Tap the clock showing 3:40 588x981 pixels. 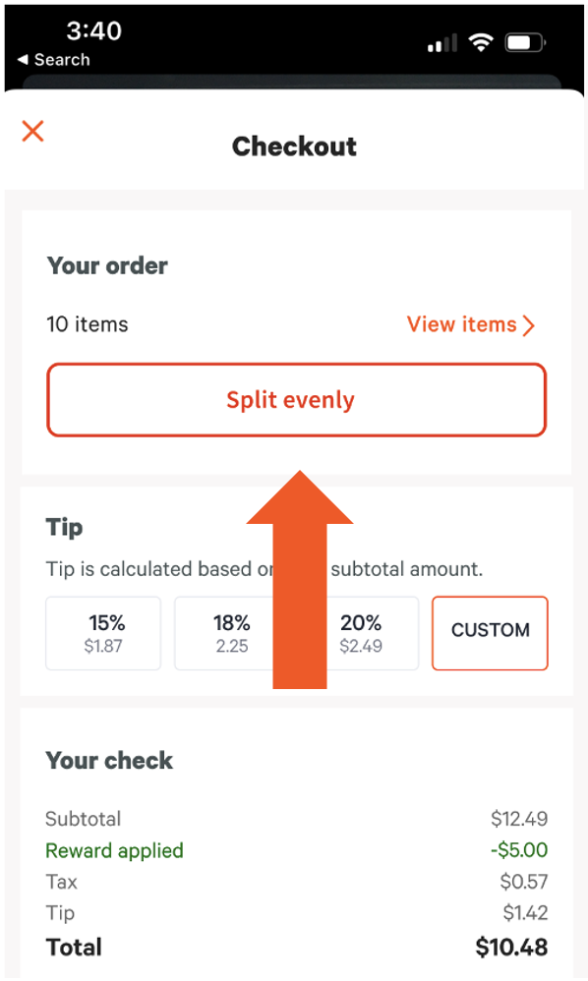(94, 31)
